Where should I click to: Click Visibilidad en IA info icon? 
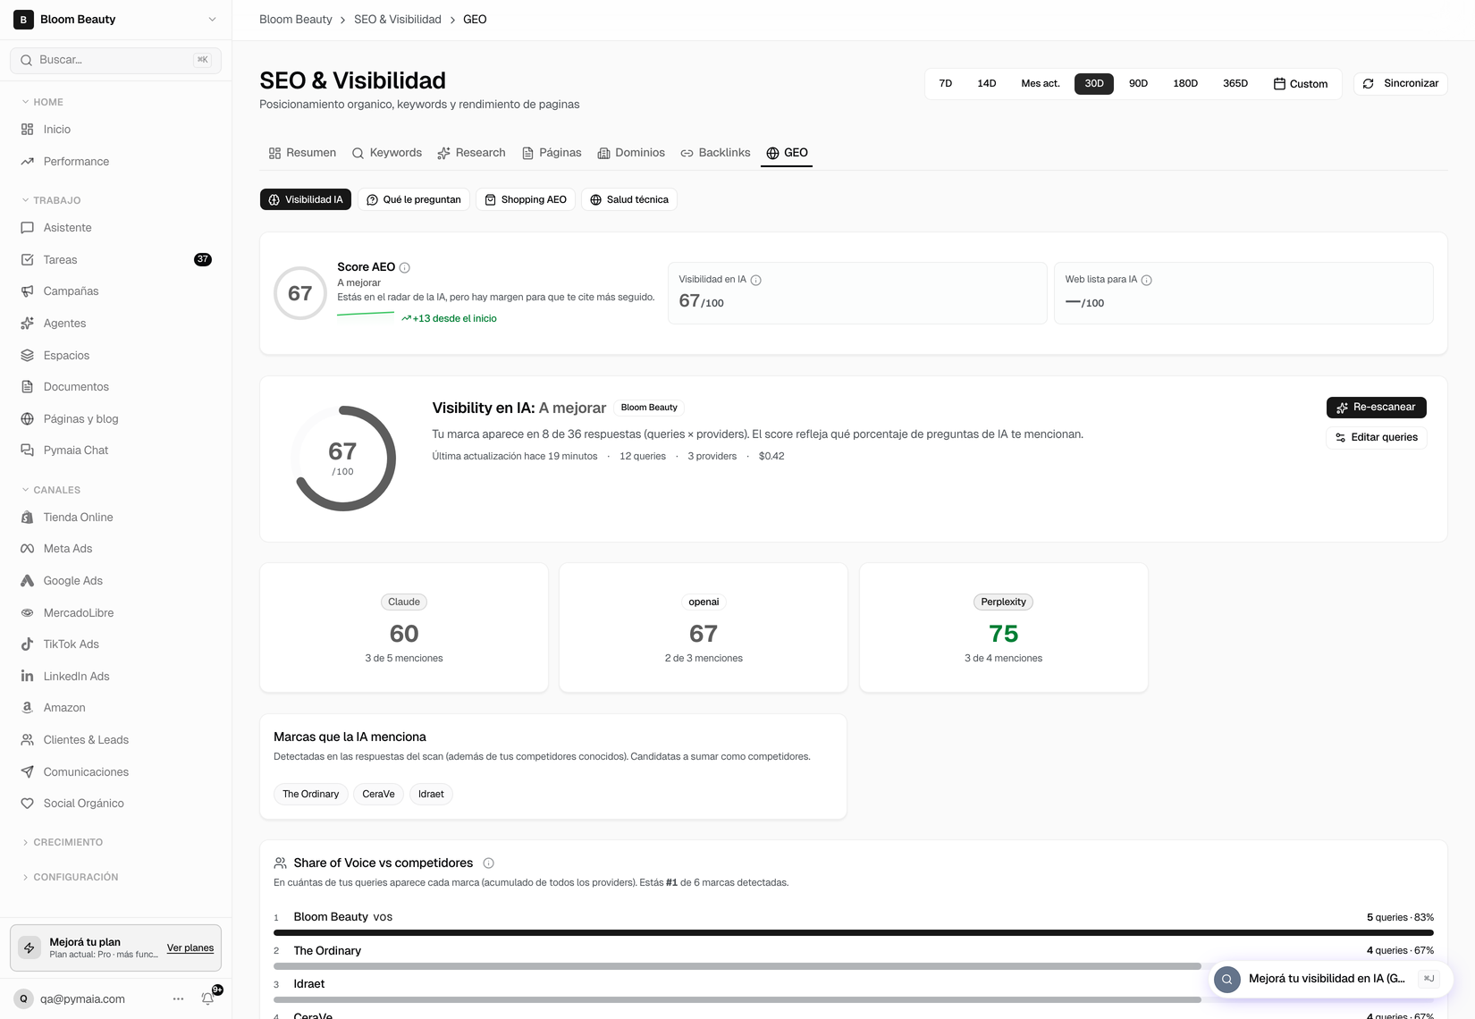point(756,280)
